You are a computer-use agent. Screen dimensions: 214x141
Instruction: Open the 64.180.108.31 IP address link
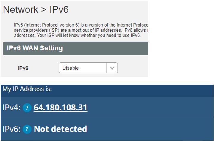click(x=60, y=108)
